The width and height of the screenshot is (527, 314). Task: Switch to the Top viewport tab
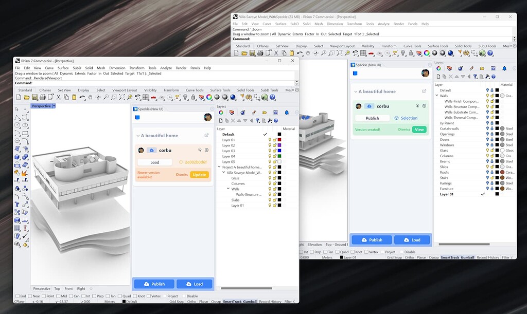click(x=57, y=288)
